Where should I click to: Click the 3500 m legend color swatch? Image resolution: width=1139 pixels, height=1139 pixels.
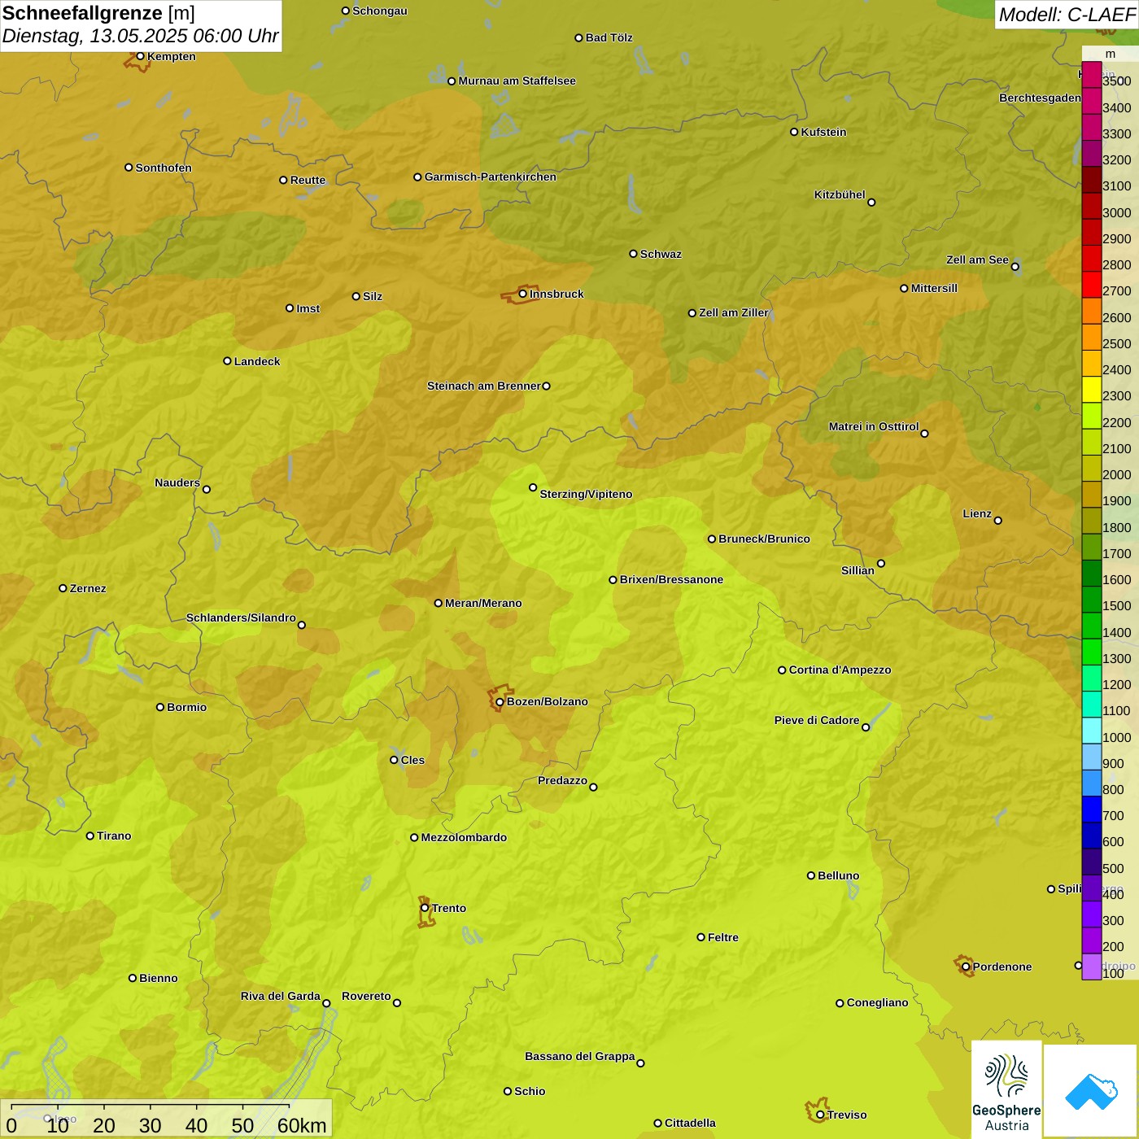pos(1091,75)
